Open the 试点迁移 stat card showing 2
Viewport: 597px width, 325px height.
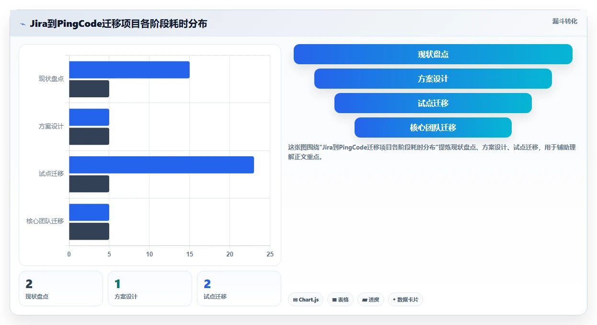239,289
